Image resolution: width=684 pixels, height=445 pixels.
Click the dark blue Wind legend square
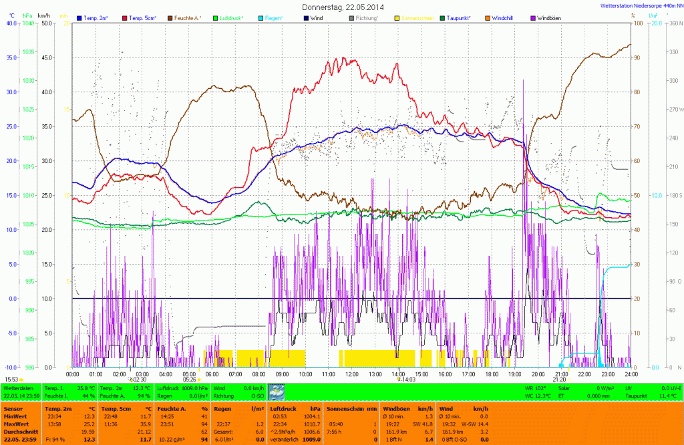[306, 17]
